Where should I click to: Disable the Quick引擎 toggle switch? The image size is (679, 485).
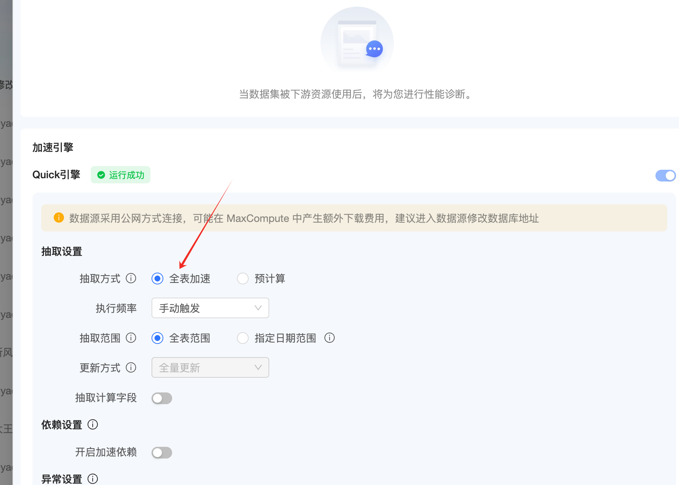(x=665, y=176)
